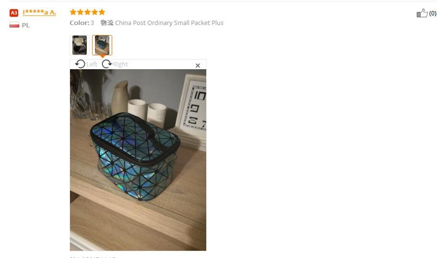The image size is (446, 258).
Task: Click the PL country label
Action: 26,25
